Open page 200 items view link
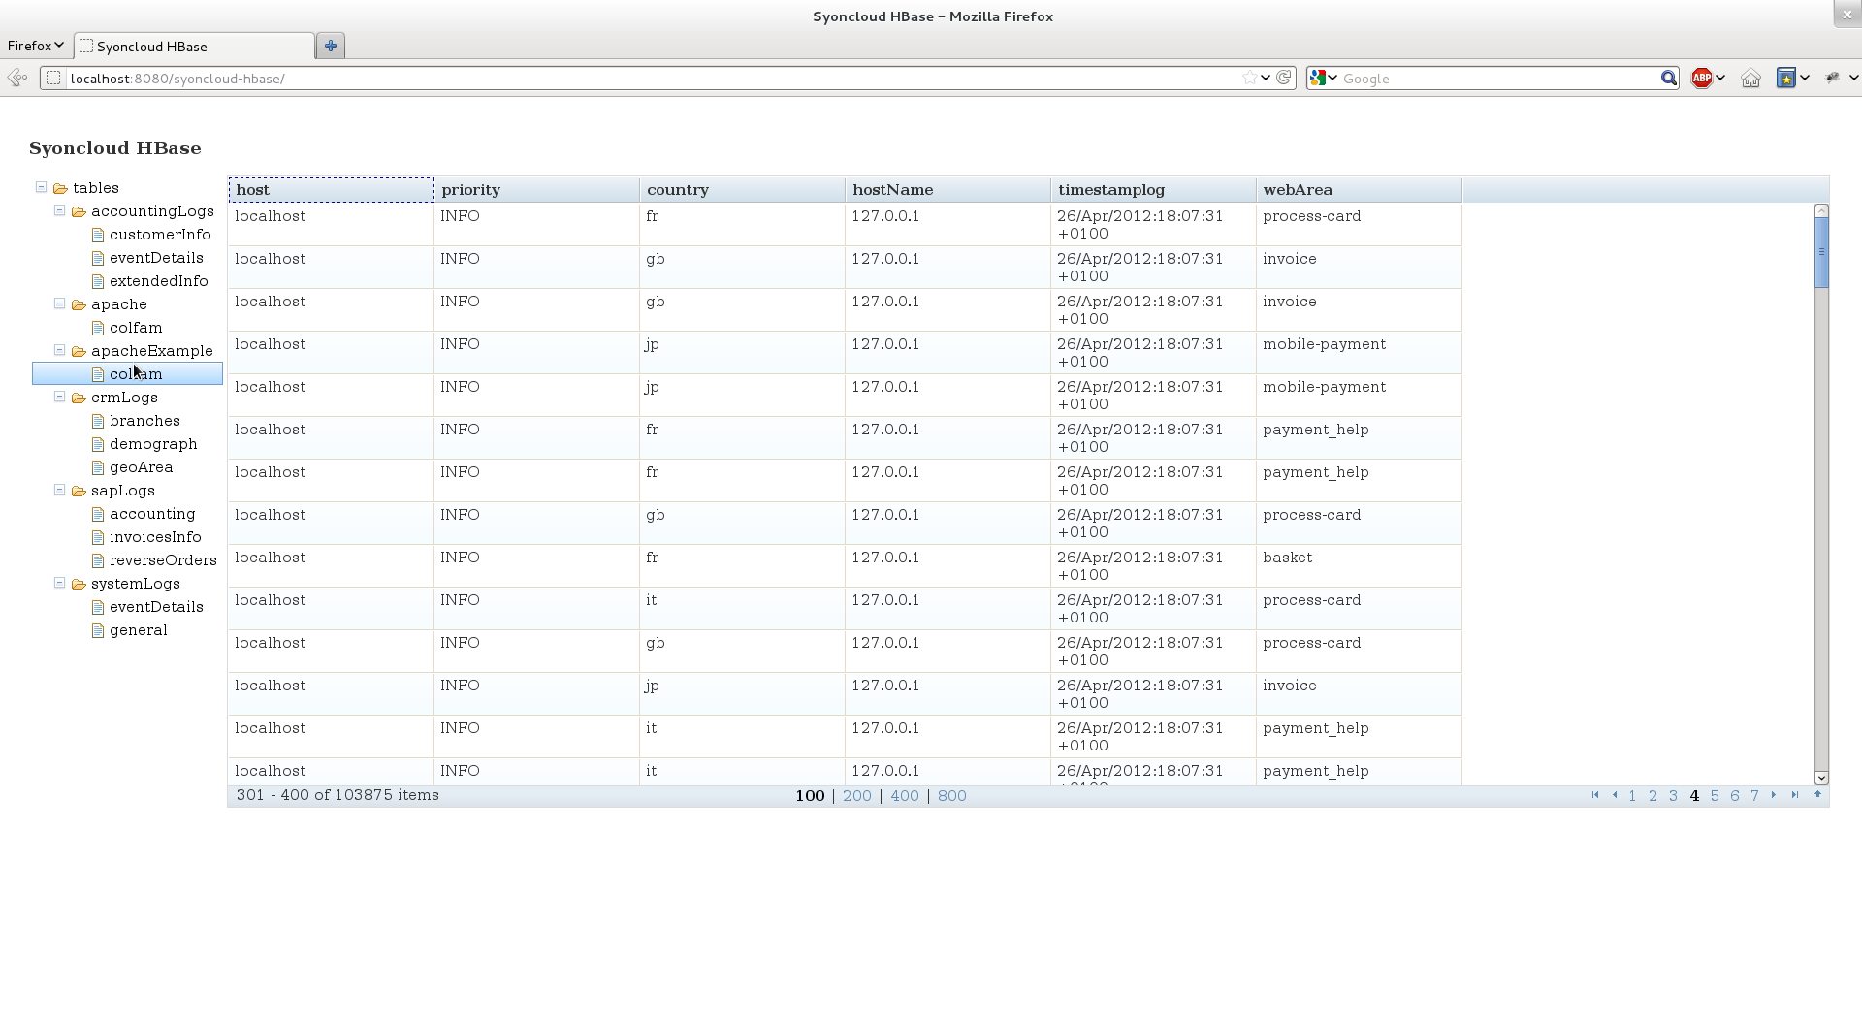Viewport: 1862px width, 1021px height. tap(857, 795)
